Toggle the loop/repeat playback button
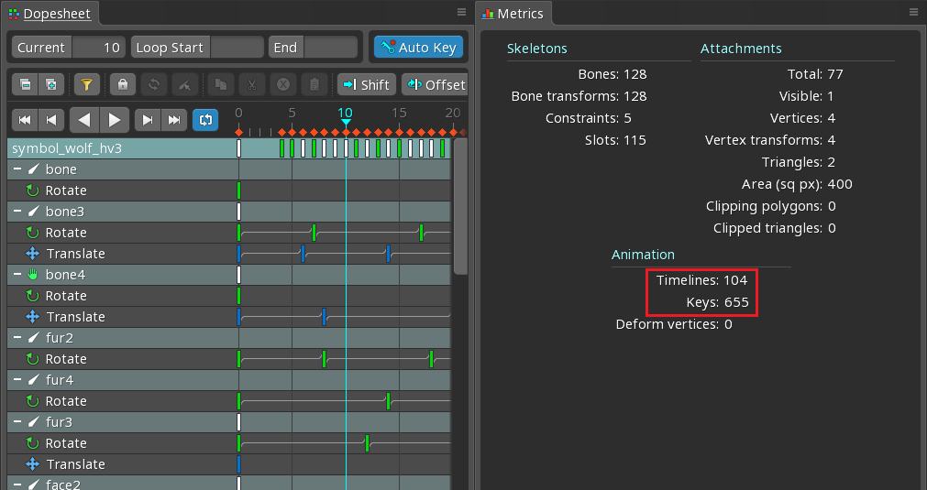The image size is (927, 490). click(204, 120)
